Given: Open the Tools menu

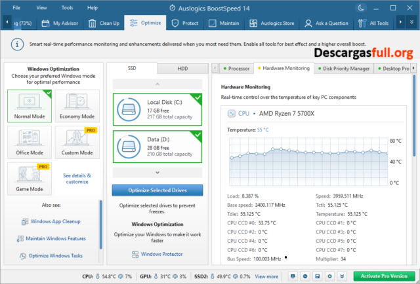Looking at the screenshot, I should coord(67,8).
